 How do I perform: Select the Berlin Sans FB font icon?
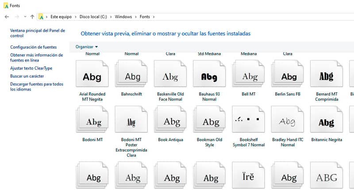287,73
